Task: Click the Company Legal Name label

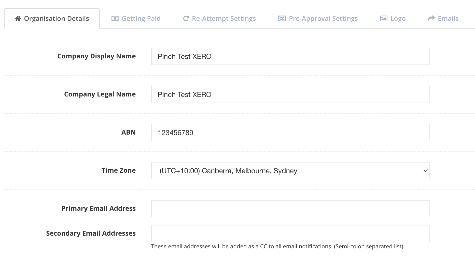Action: pos(100,94)
